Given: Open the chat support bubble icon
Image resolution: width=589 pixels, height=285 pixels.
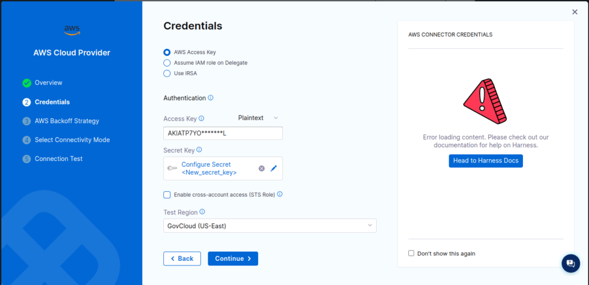Looking at the screenshot, I should (570, 263).
